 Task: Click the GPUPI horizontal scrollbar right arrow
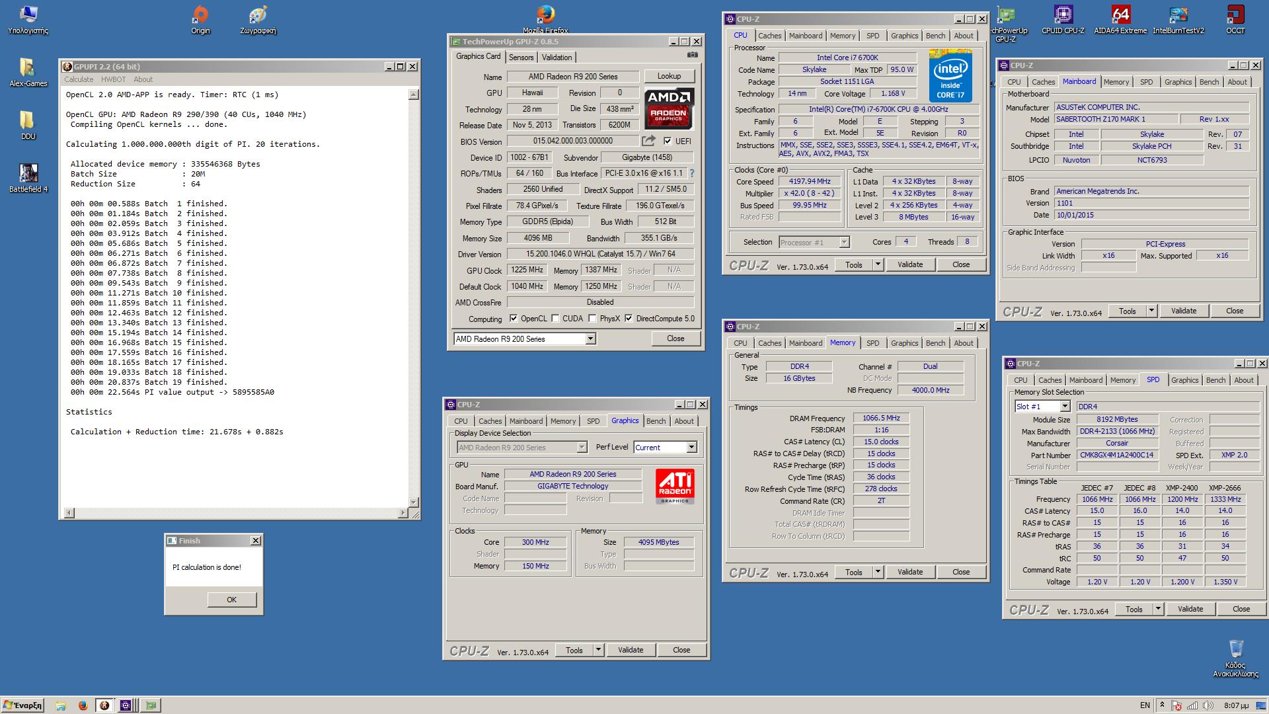(403, 513)
